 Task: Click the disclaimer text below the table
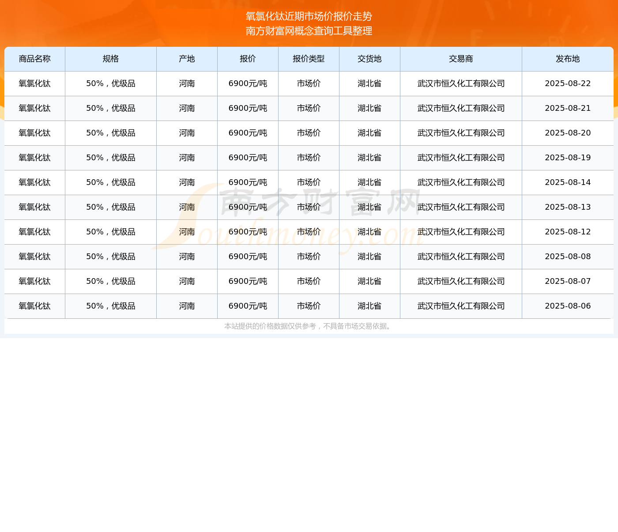(x=309, y=326)
